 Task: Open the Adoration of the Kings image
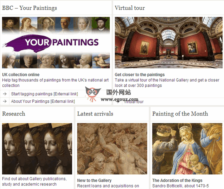[187, 149]
